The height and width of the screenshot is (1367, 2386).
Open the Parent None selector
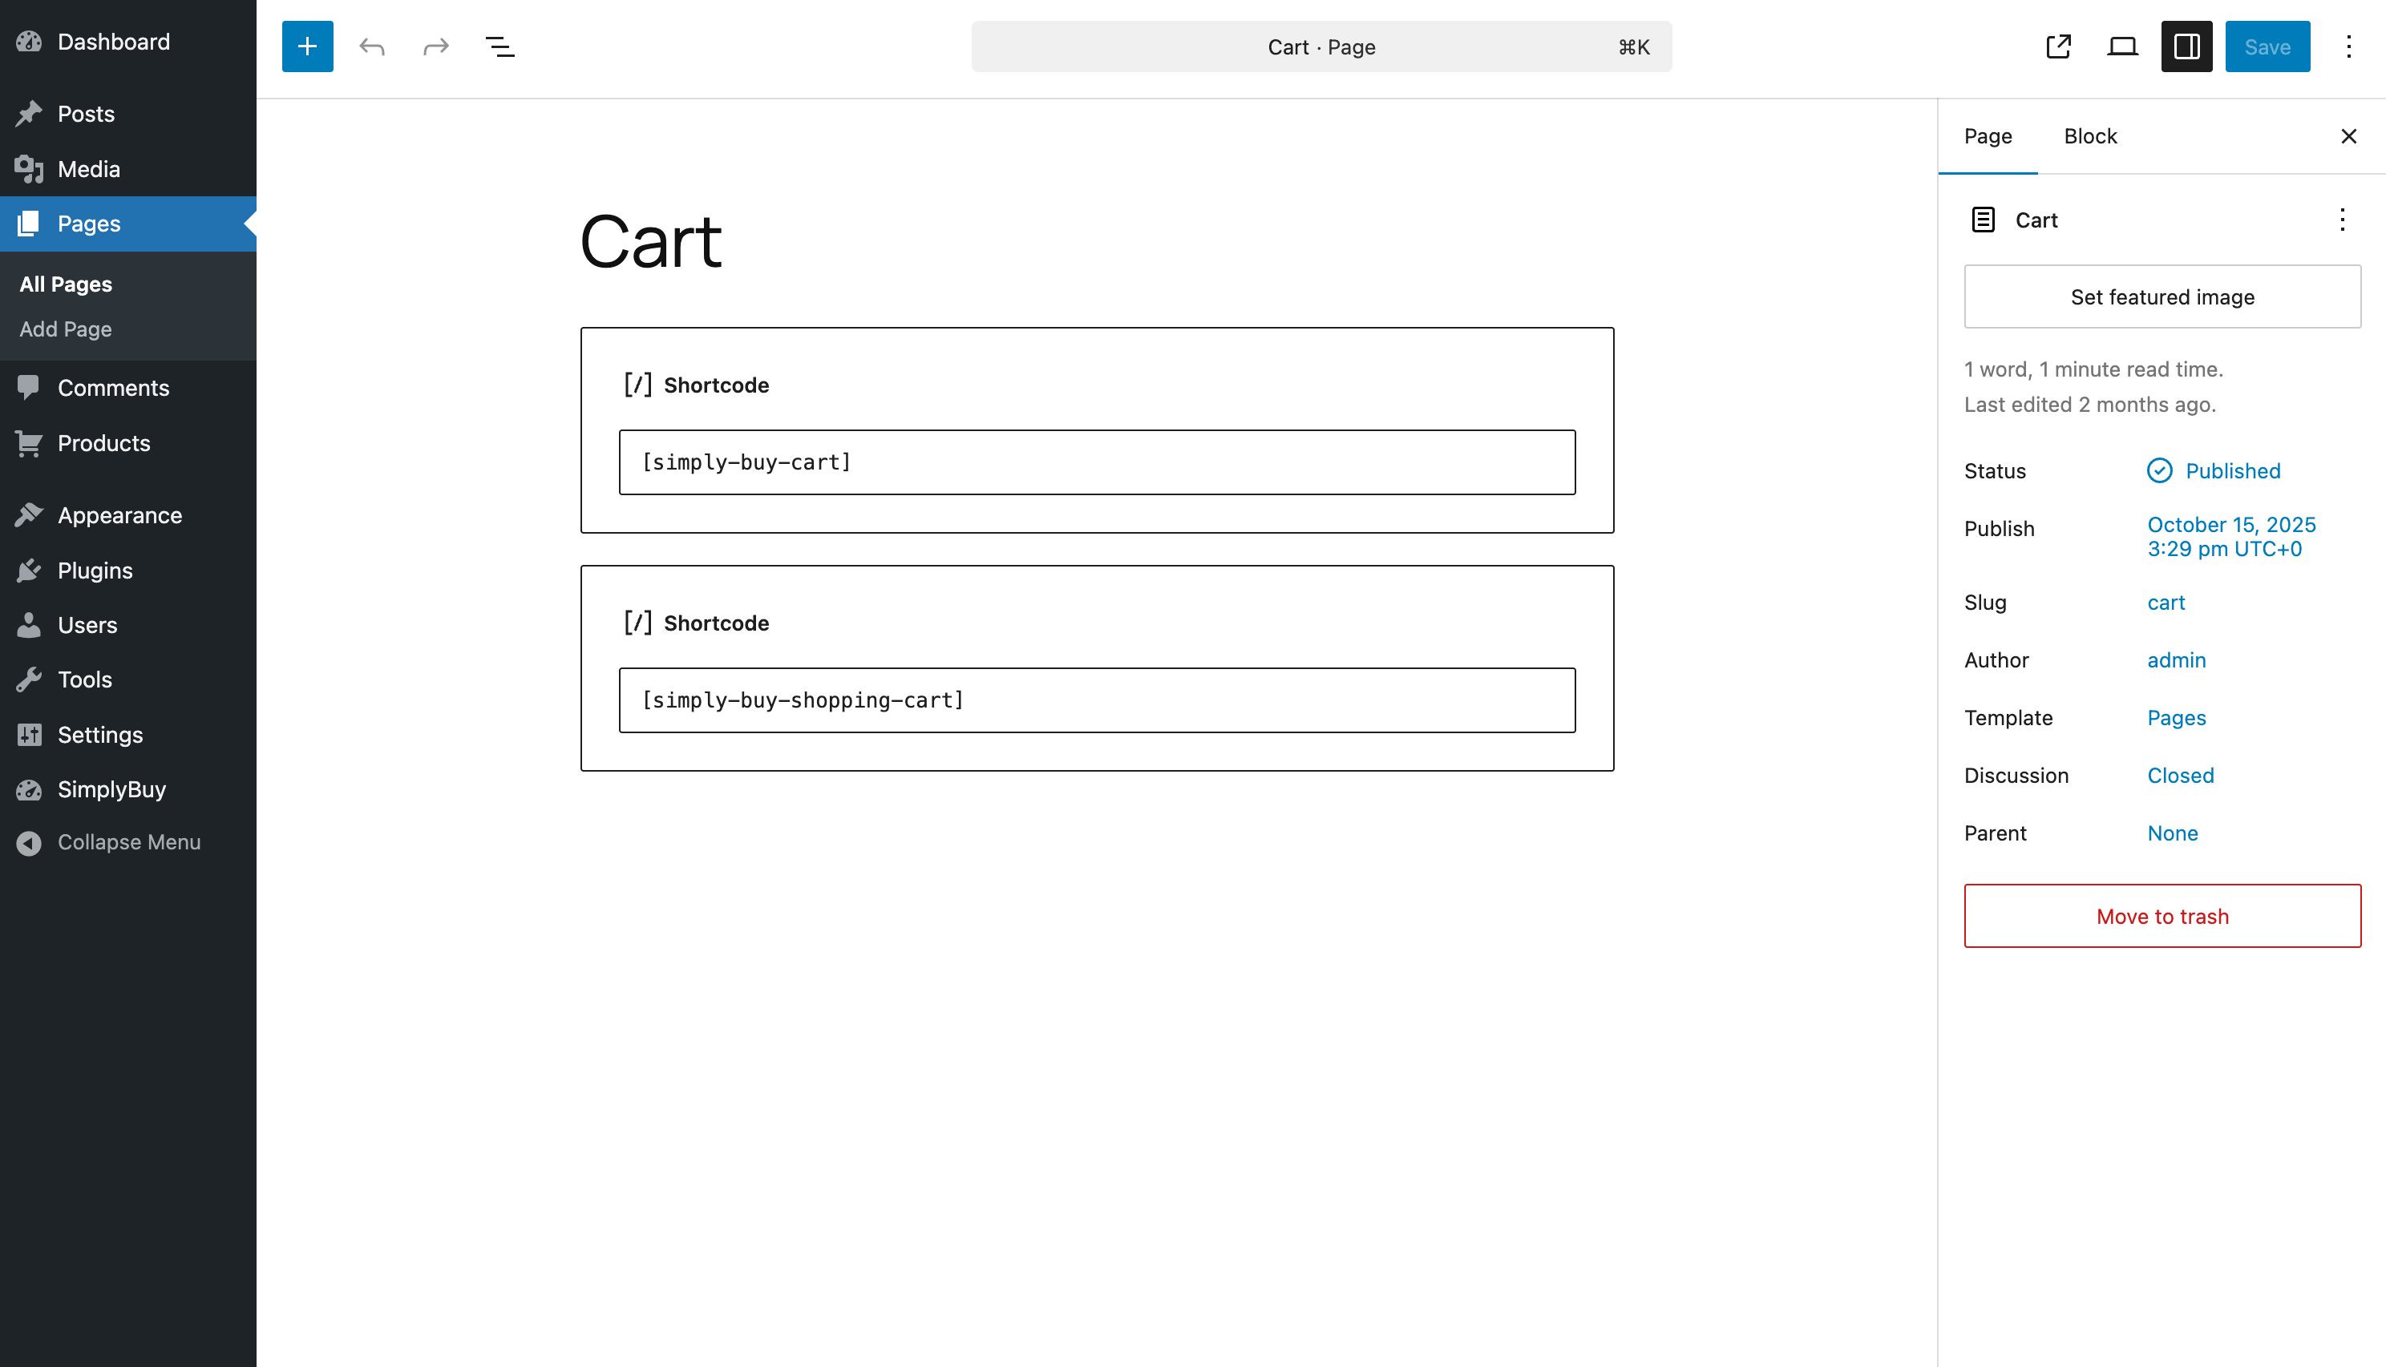pos(2173,833)
